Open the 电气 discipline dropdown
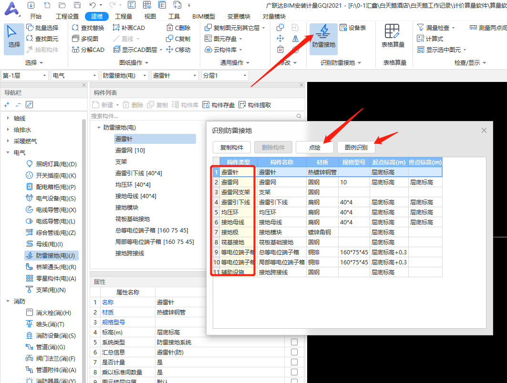Image resolution: width=507 pixels, height=383 pixels. tap(74, 76)
